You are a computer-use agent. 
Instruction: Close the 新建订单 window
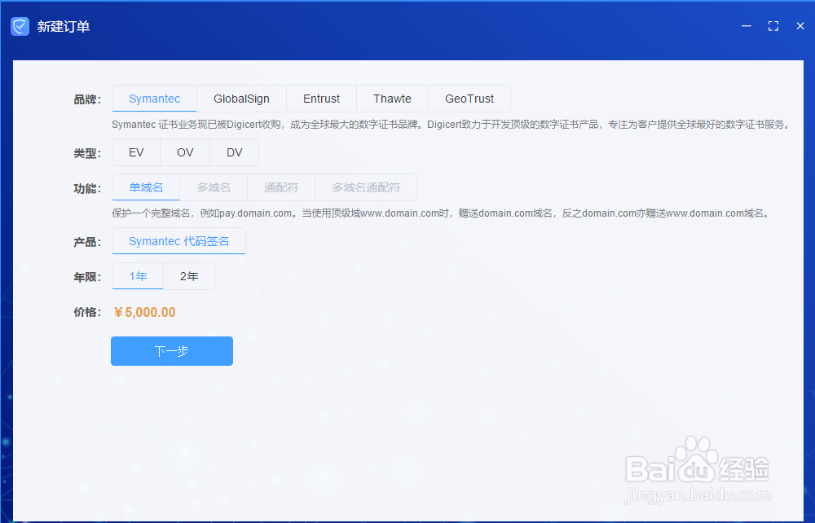click(800, 26)
